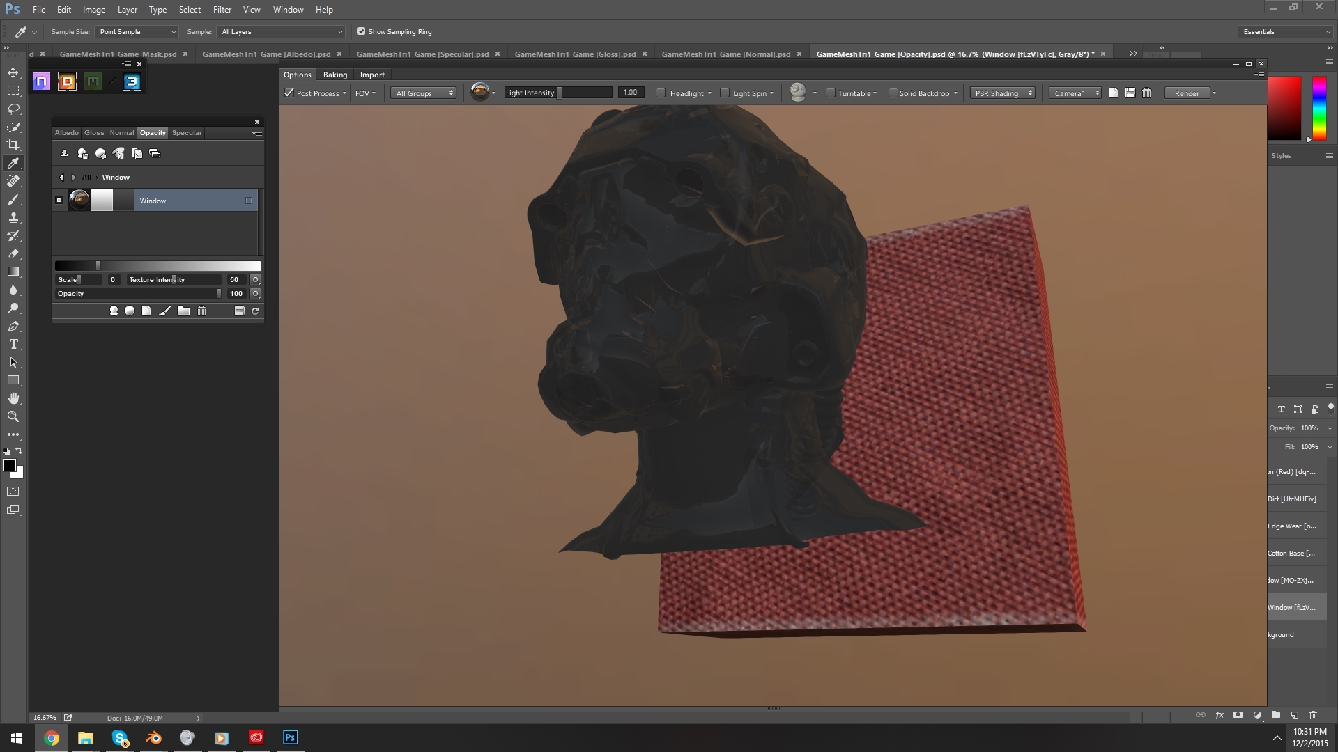Expand the All Groups dropdown
The height and width of the screenshot is (752, 1338).
coord(424,93)
